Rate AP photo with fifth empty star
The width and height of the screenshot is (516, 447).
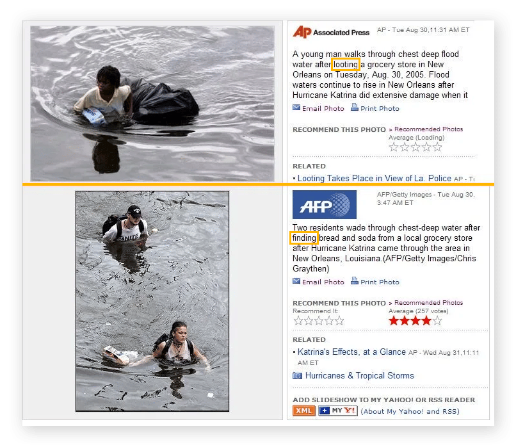437,147
